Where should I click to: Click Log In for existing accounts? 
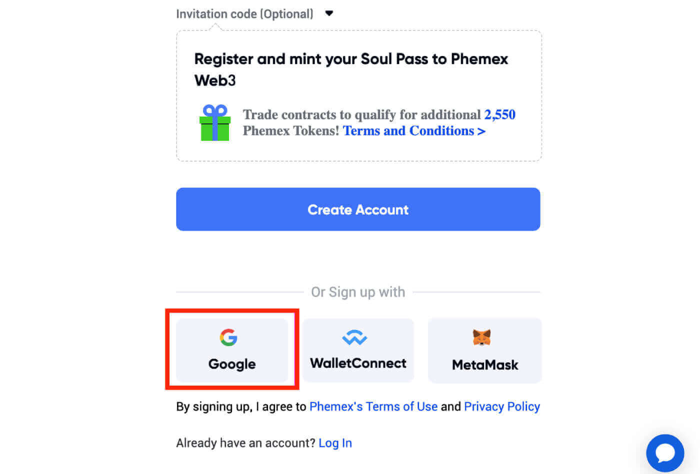coord(335,443)
